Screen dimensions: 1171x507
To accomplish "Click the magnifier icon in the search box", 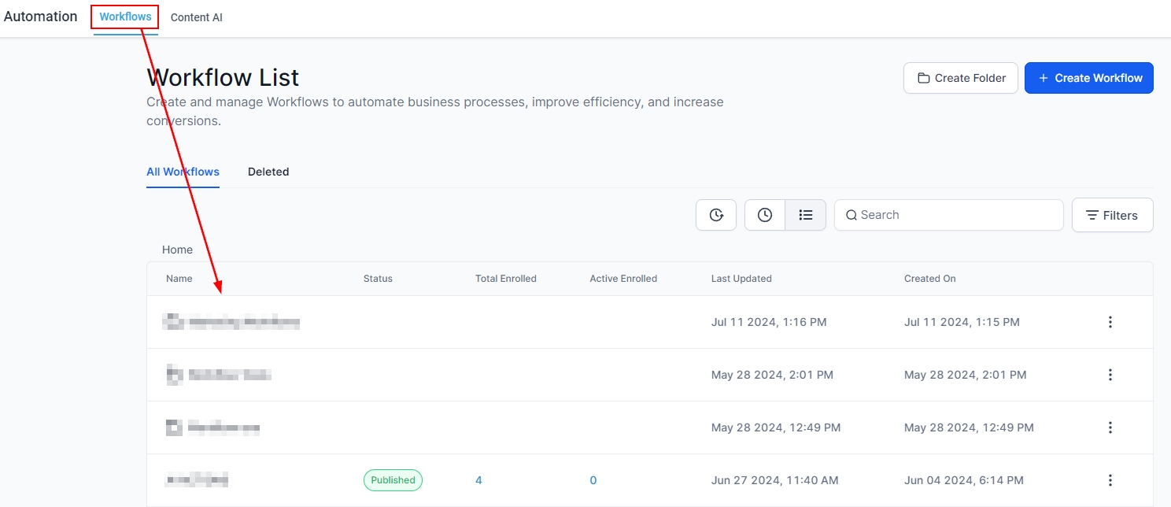I will (851, 215).
